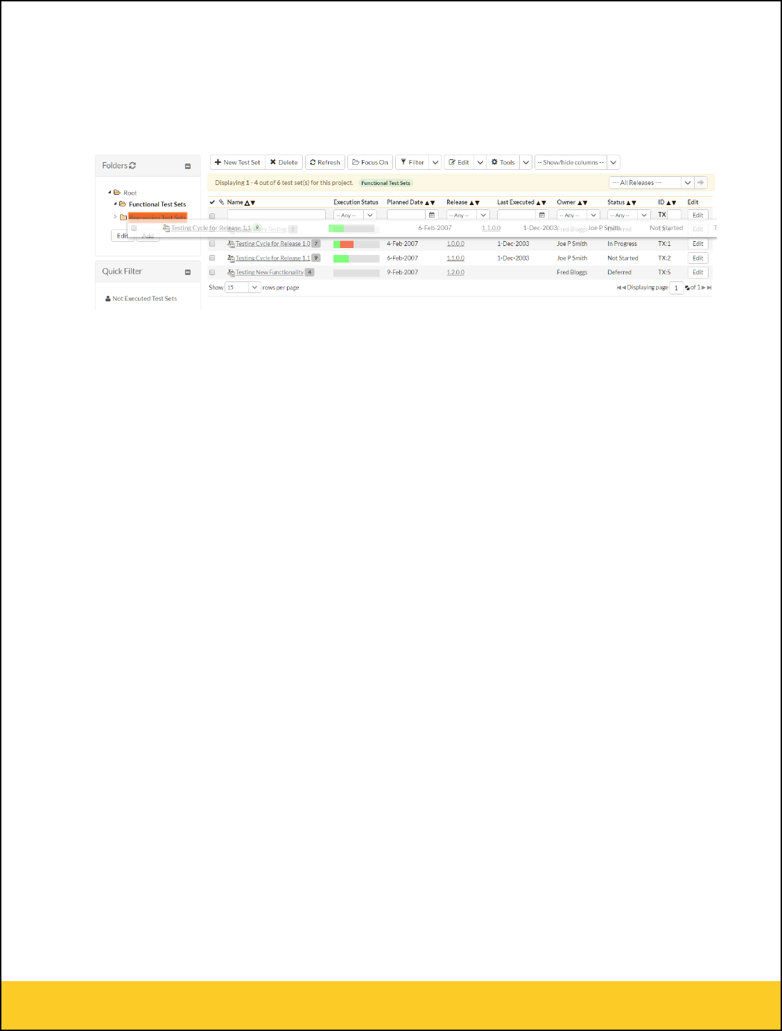Image resolution: width=782 pixels, height=1031 pixels.
Task: Open release 1.2.0.0 link
Action: coord(455,272)
